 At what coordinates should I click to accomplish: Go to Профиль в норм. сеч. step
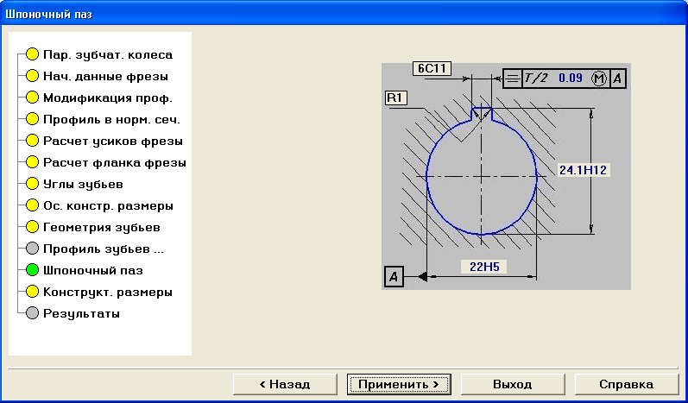click(111, 120)
